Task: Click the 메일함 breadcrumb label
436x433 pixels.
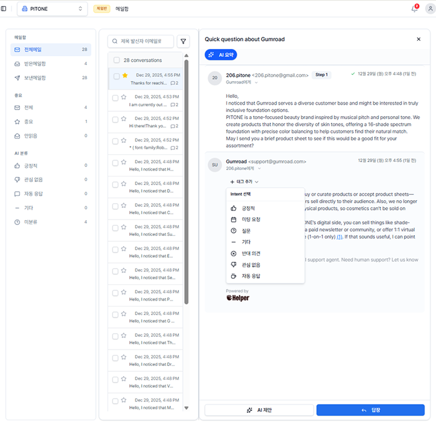Action: (x=122, y=9)
